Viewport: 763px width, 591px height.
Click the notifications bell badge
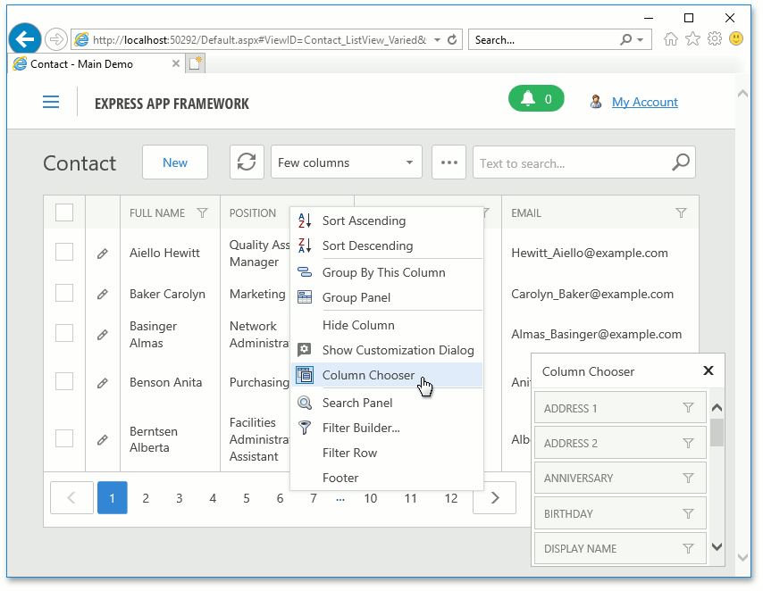pyautogui.click(x=536, y=99)
